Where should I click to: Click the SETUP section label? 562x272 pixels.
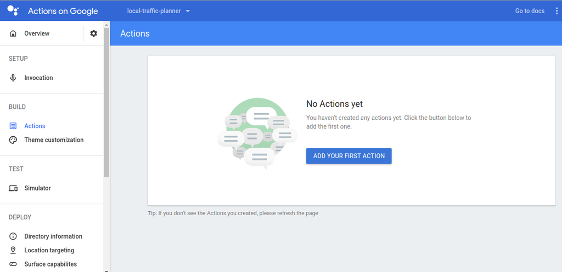[18, 59]
